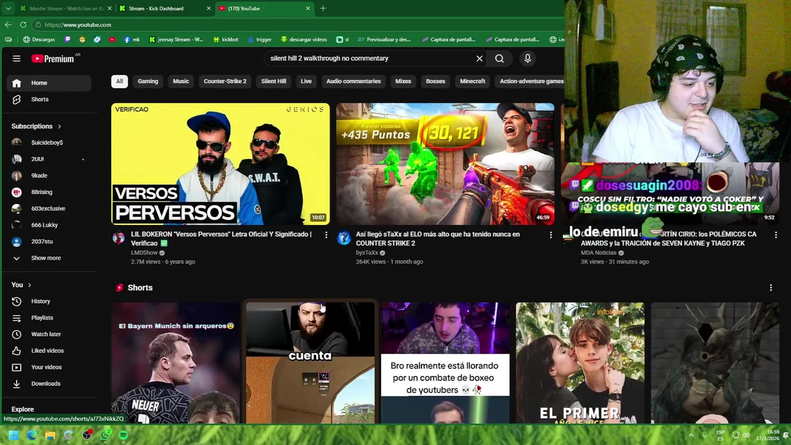791x445 pixels.
Task: Open options menu for LIL BOKERON video
Action: [326, 235]
